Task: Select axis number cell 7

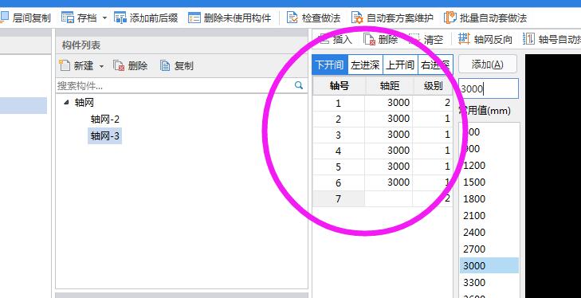Action: (338, 198)
